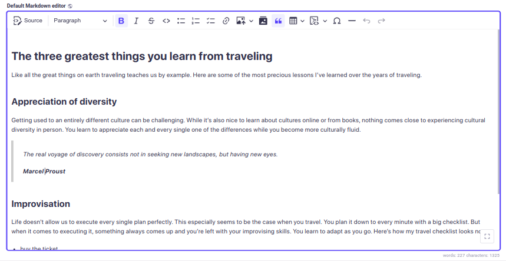The width and height of the screenshot is (506, 261).
Task: Click the 'Getting used to an entirely' paragraph
Action: [x=249, y=125]
